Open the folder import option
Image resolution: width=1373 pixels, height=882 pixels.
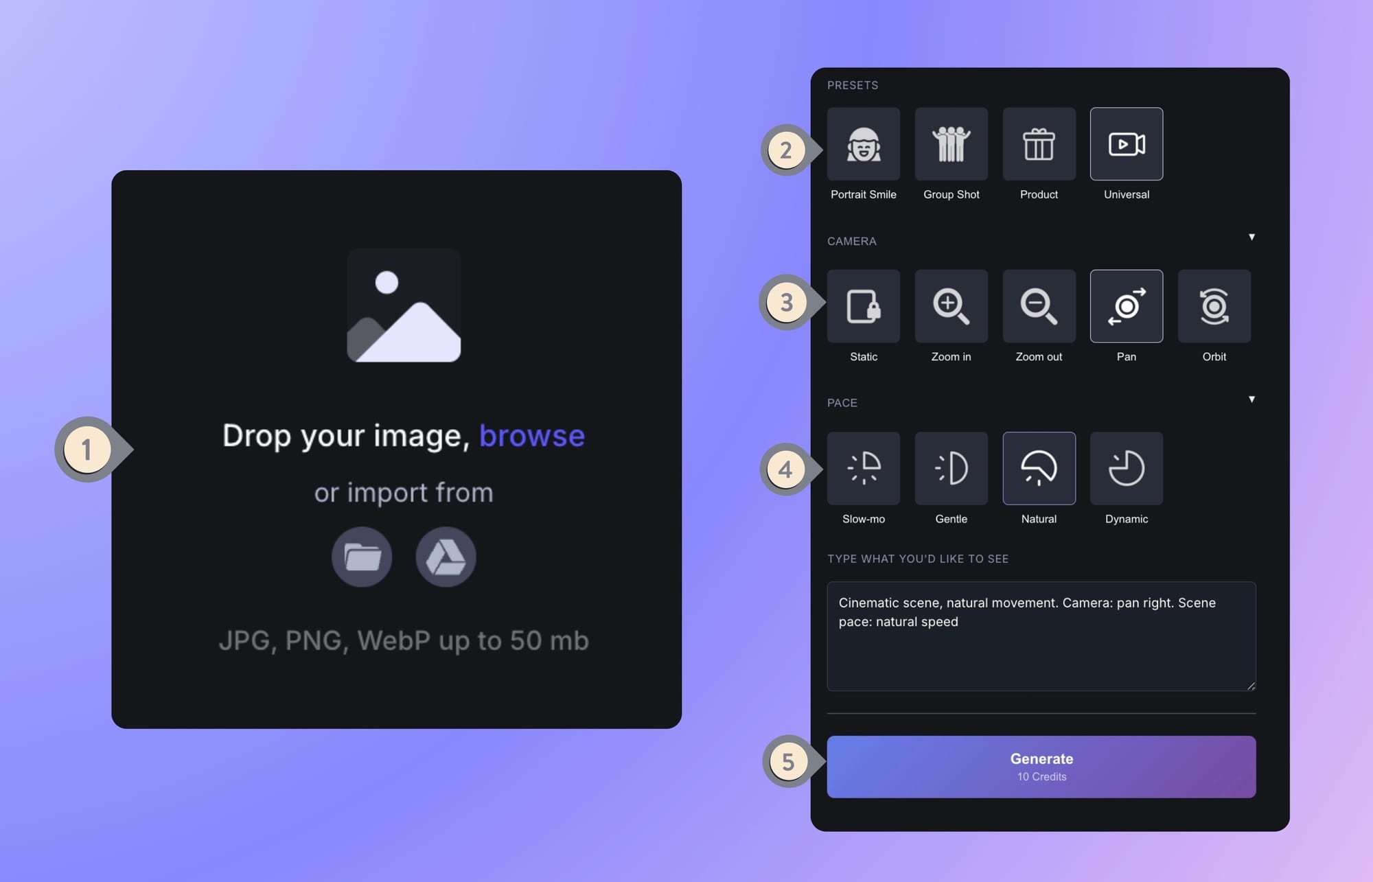click(x=362, y=557)
